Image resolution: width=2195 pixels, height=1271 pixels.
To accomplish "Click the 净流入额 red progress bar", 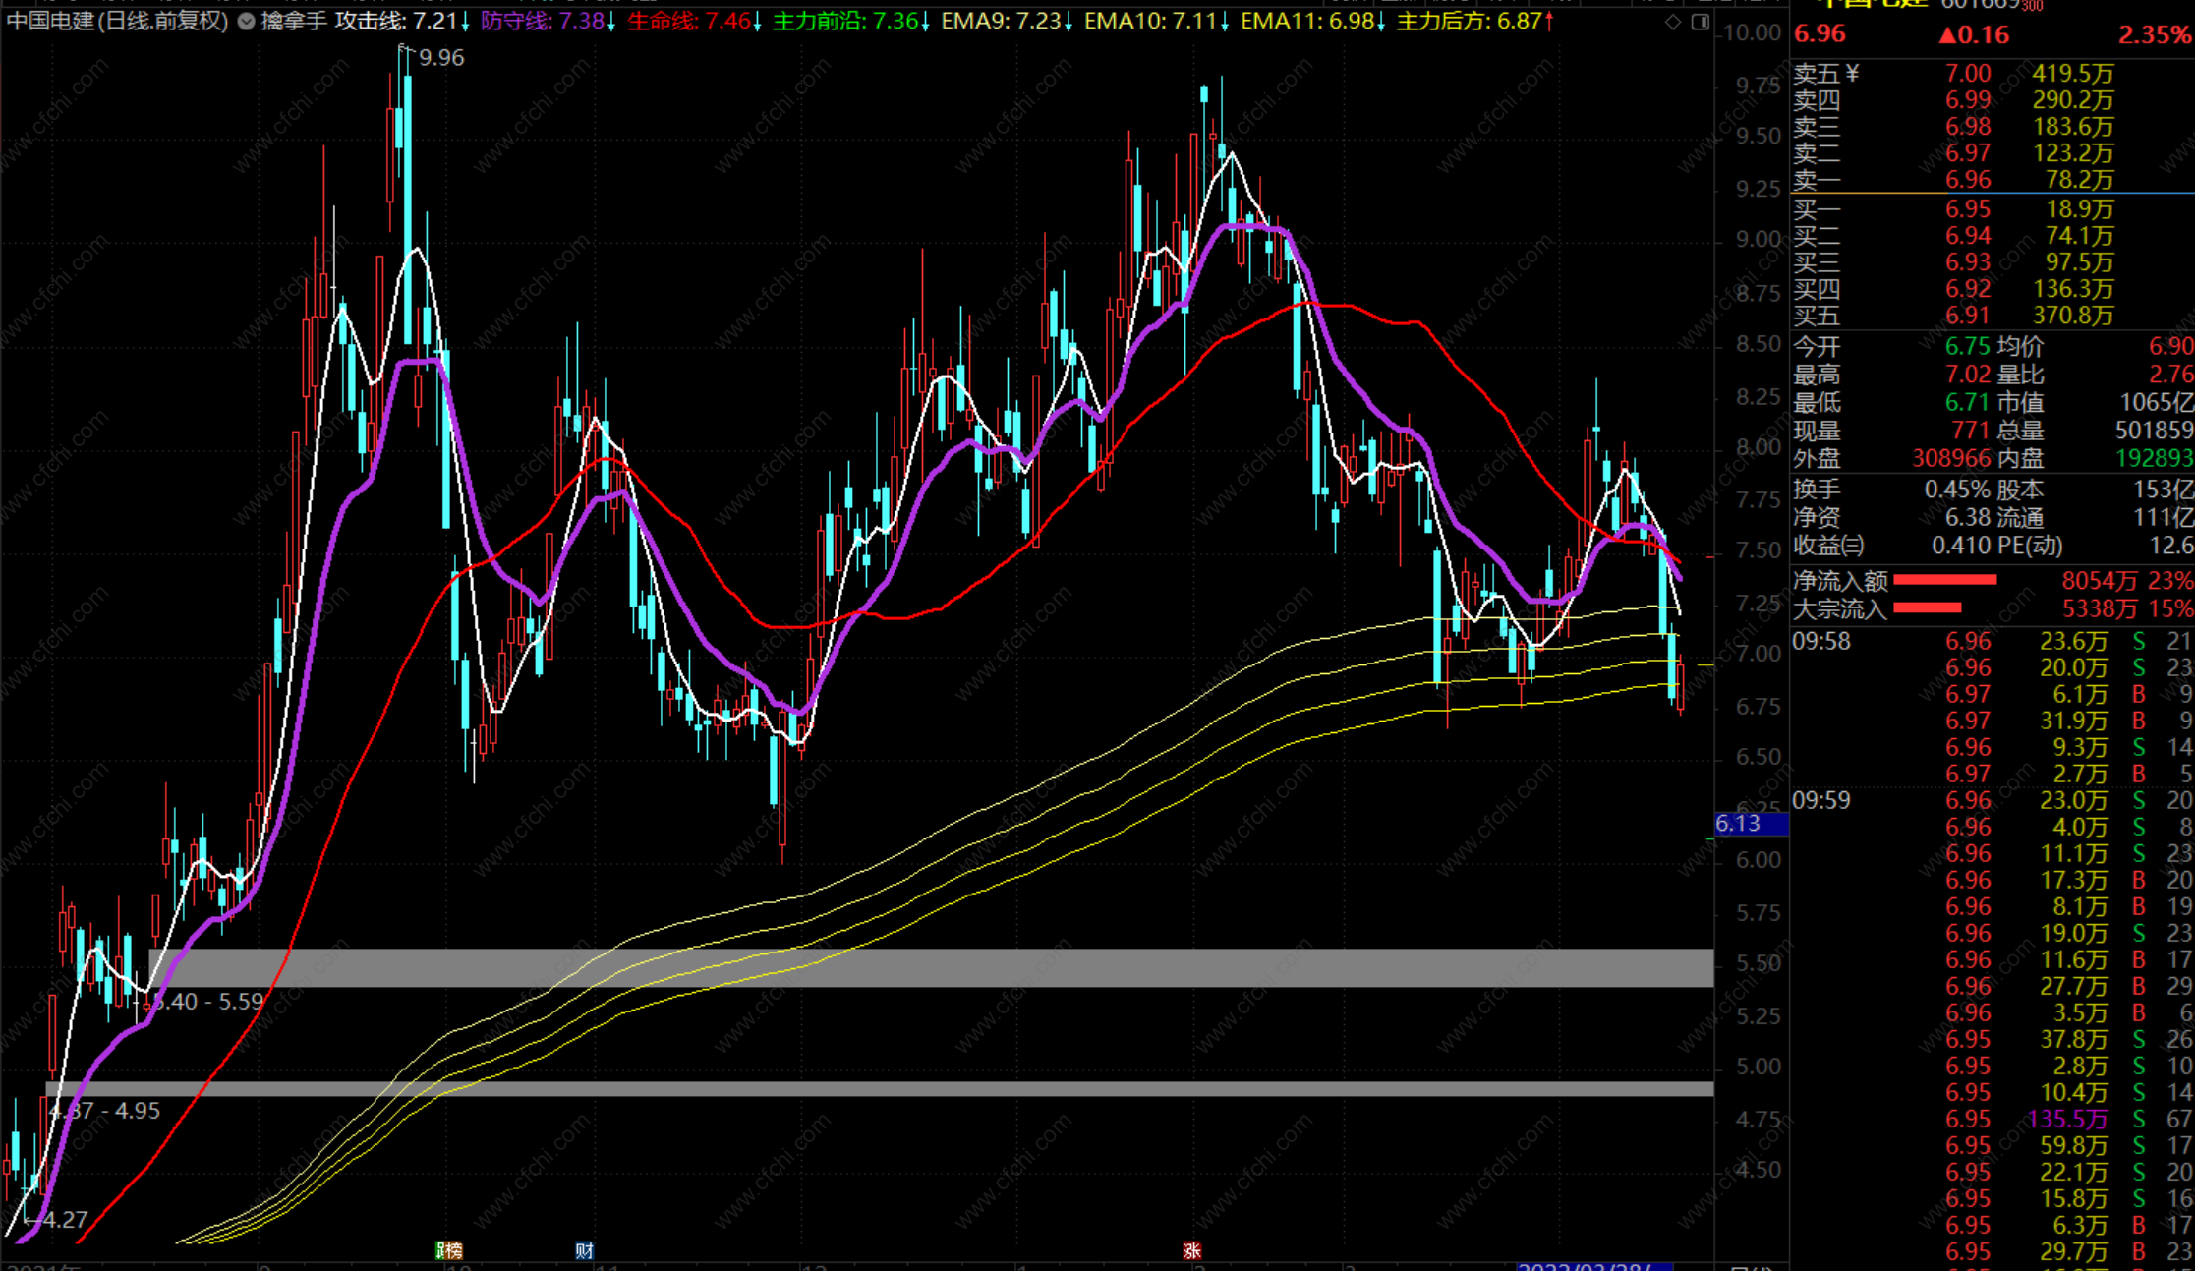I will pyautogui.click(x=1944, y=580).
